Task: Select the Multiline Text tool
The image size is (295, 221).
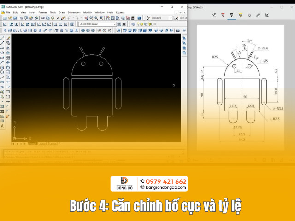Action: pos(2,126)
